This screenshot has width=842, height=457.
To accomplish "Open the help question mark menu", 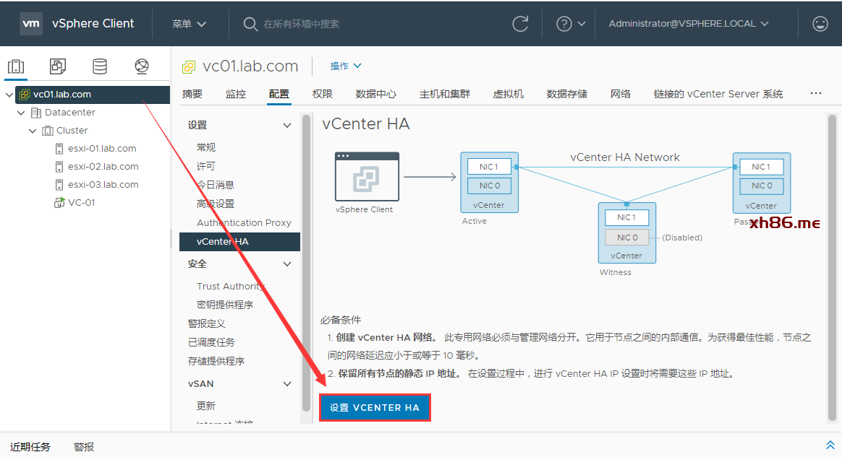I will (570, 24).
